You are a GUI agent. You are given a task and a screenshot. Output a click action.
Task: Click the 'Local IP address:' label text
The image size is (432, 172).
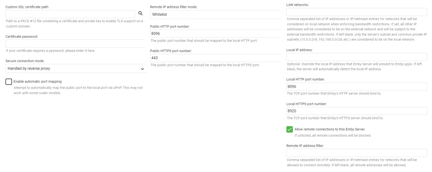pyautogui.click(x=299, y=50)
